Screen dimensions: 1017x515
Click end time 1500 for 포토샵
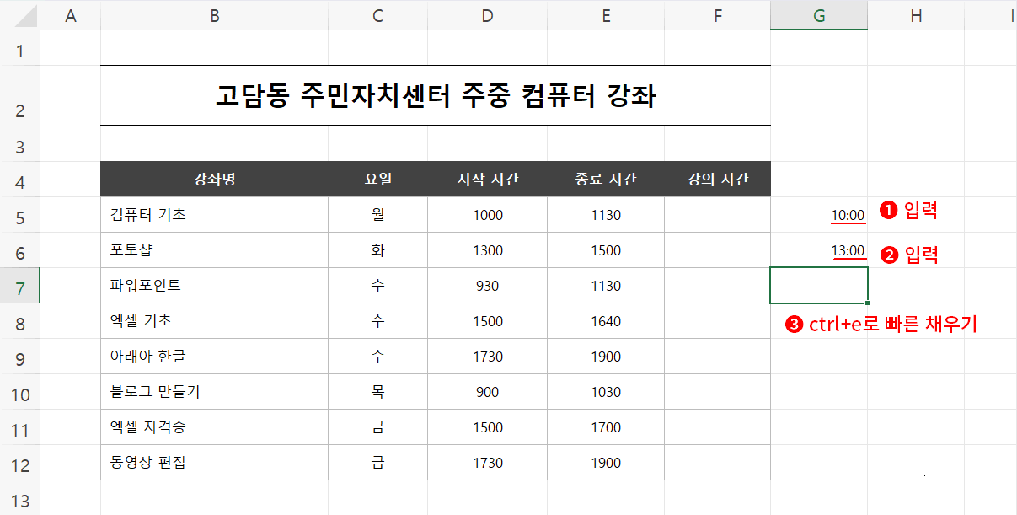click(x=605, y=250)
